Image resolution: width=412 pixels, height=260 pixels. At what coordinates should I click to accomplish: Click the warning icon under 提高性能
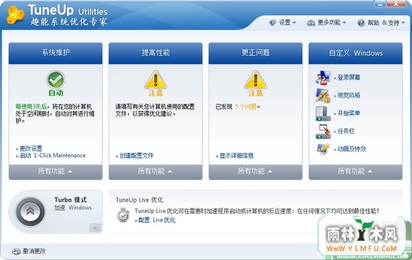pos(155,80)
